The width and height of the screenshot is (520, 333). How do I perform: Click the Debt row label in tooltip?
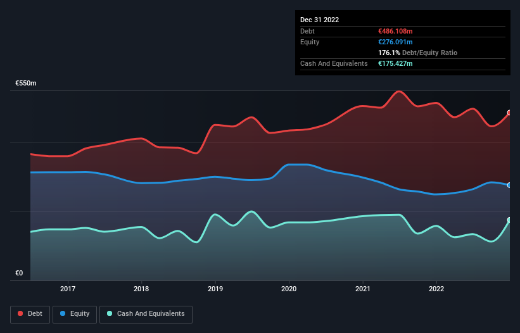click(x=307, y=31)
